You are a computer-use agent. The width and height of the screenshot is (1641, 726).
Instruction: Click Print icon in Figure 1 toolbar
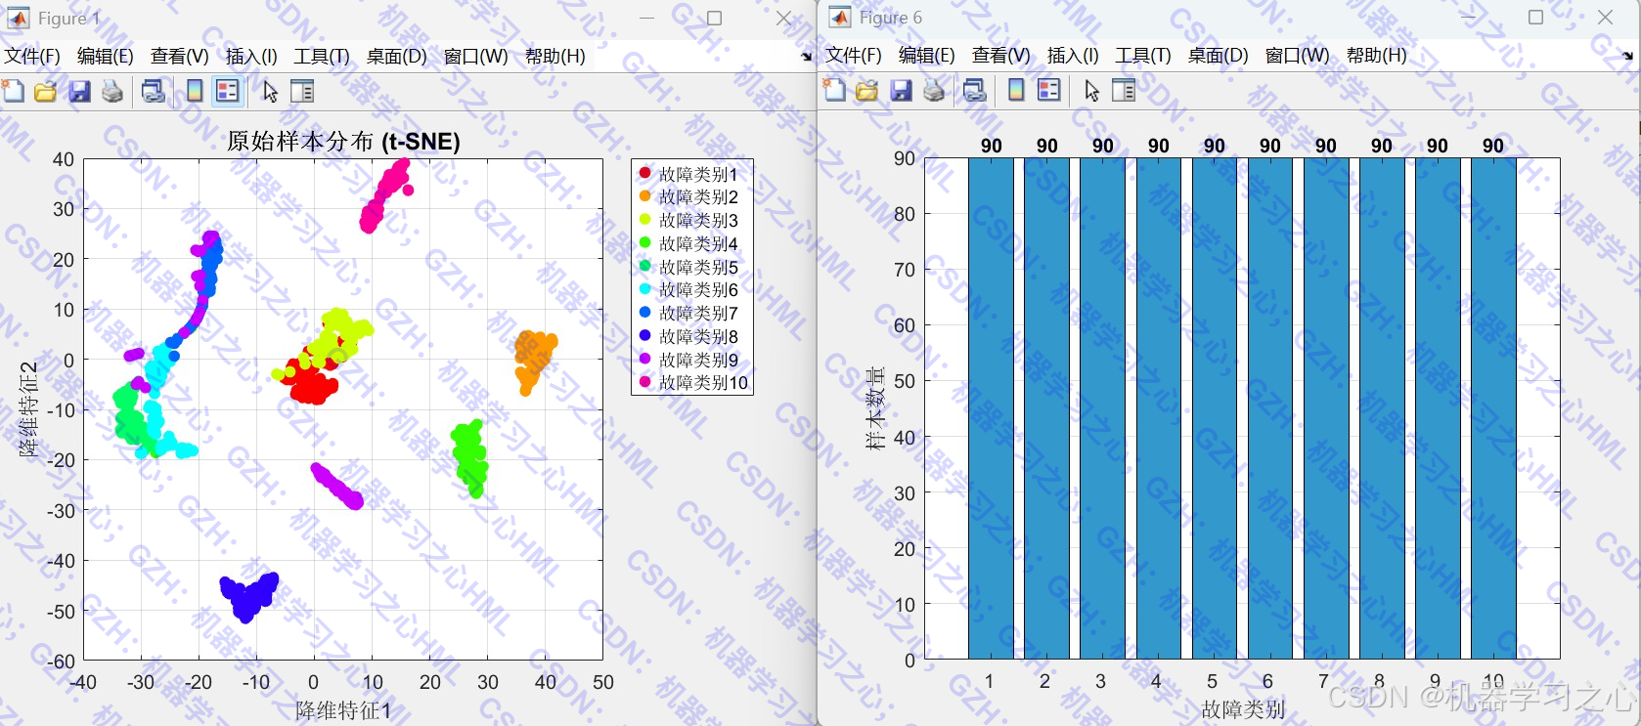[112, 92]
